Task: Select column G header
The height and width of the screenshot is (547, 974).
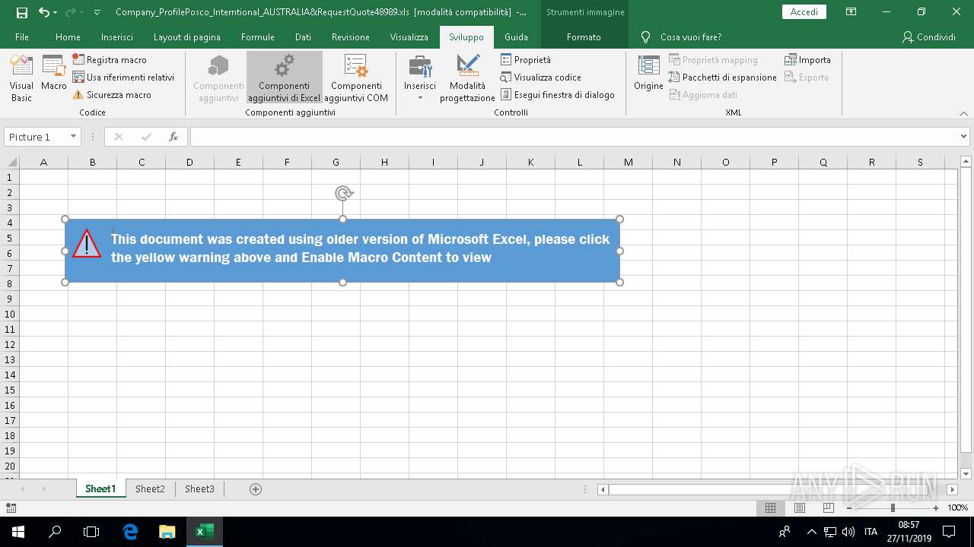Action: pyautogui.click(x=336, y=162)
